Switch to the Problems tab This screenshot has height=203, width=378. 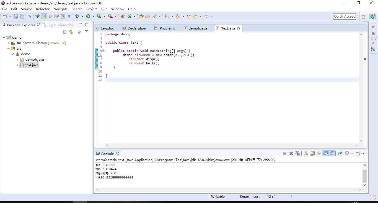tap(165, 28)
